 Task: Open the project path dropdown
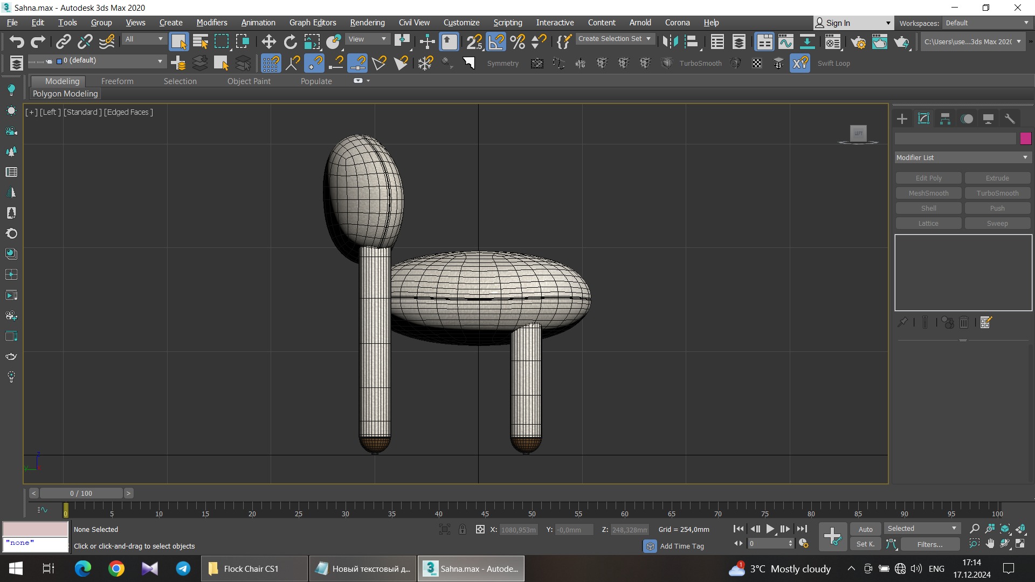coord(972,41)
